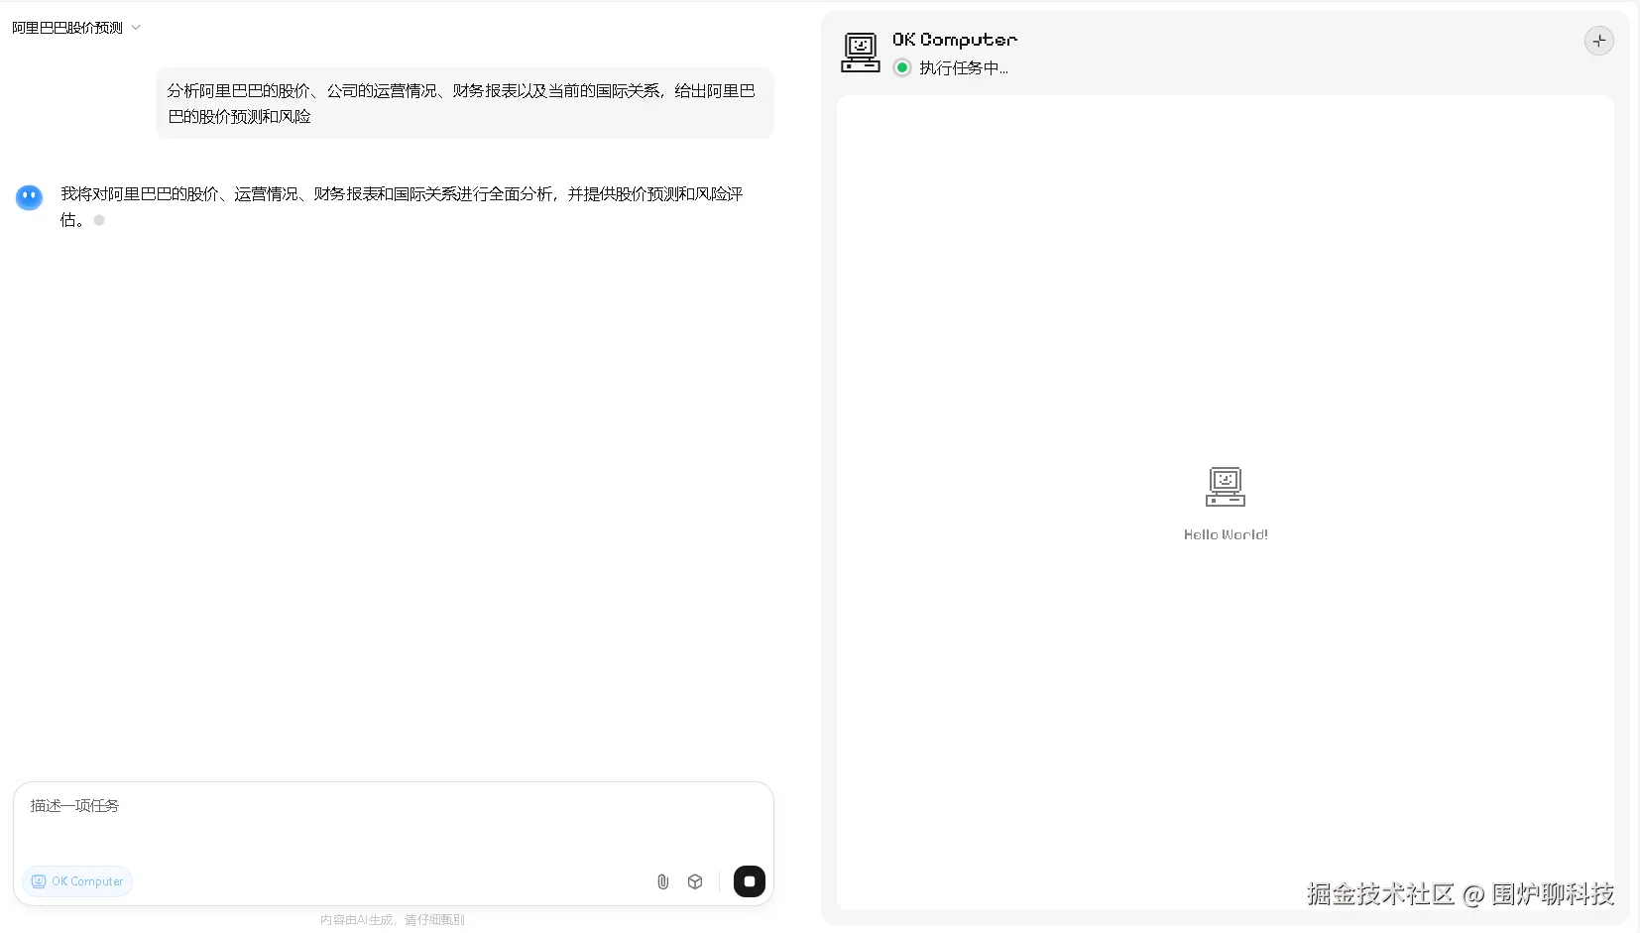Click the blue assistant avatar icon
The height and width of the screenshot is (933, 1640).
point(29,197)
